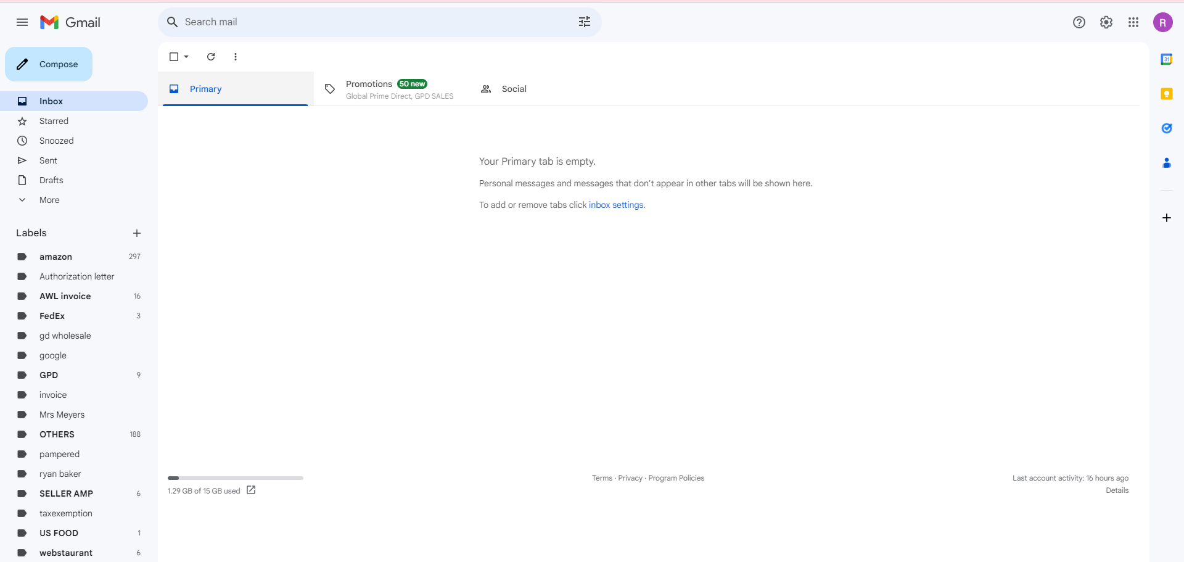1184x562 pixels.
Task: Click the Drafts page icon
Action: point(22,180)
